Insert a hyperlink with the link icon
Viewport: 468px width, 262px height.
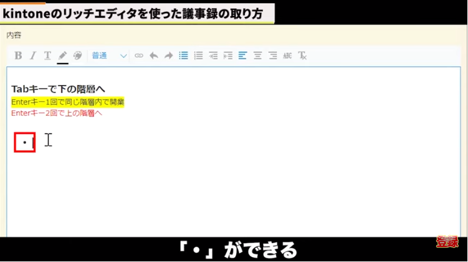pos(139,56)
